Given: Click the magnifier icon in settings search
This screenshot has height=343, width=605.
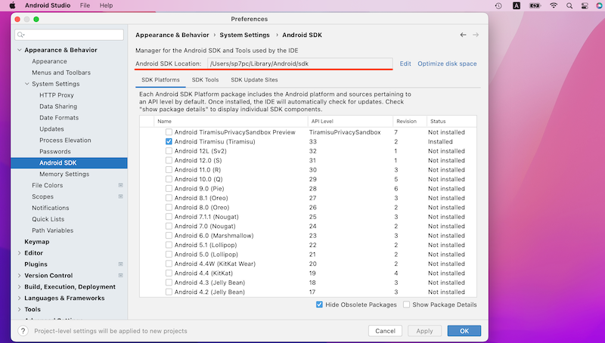Looking at the screenshot, I should point(23,35).
